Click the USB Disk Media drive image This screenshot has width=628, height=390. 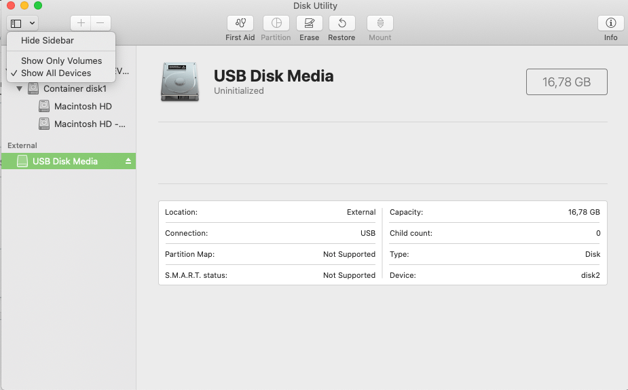180,82
